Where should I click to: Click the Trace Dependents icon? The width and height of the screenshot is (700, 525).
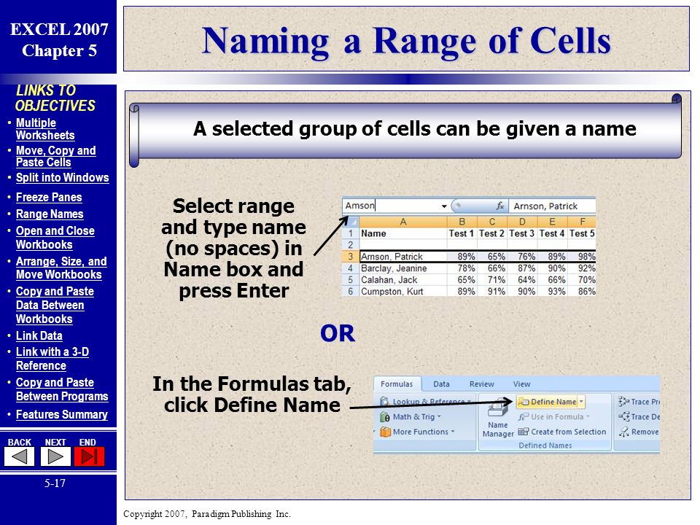[x=623, y=417]
